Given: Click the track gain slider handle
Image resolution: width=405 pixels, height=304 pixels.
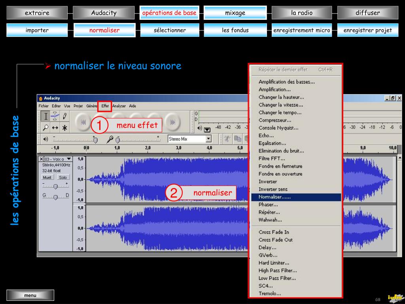Looking at the screenshot, I should tap(55, 186).
